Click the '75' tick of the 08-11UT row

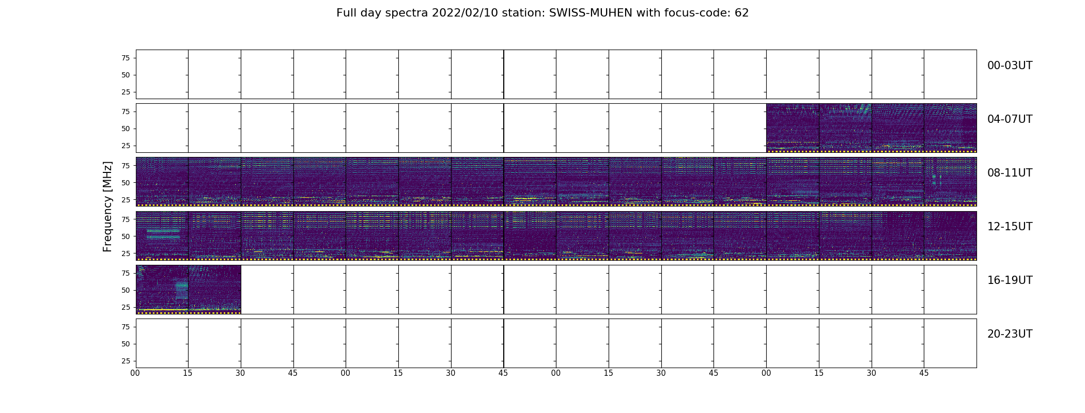pos(125,165)
